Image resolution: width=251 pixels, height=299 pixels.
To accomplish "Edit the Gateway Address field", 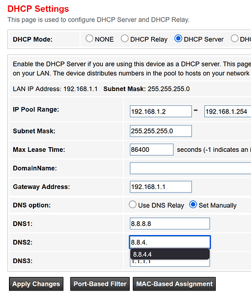I will point(161,187).
